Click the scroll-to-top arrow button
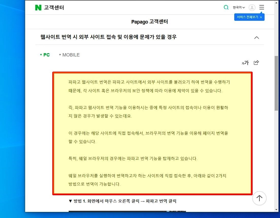Screen dimensions: 280x218 point(259,198)
